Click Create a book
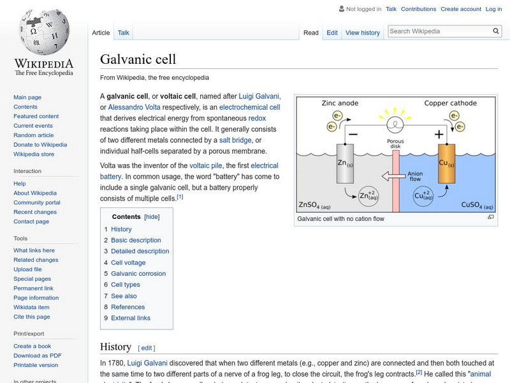Image resolution: width=510 pixels, height=383 pixels. [33, 346]
